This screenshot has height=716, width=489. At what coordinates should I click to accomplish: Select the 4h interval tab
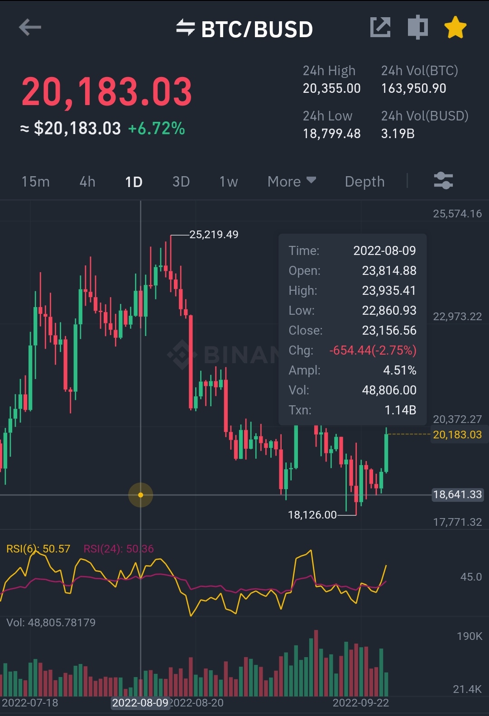coord(87,182)
